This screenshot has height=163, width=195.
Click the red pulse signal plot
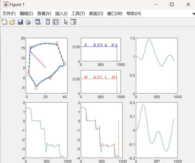[101, 82]
